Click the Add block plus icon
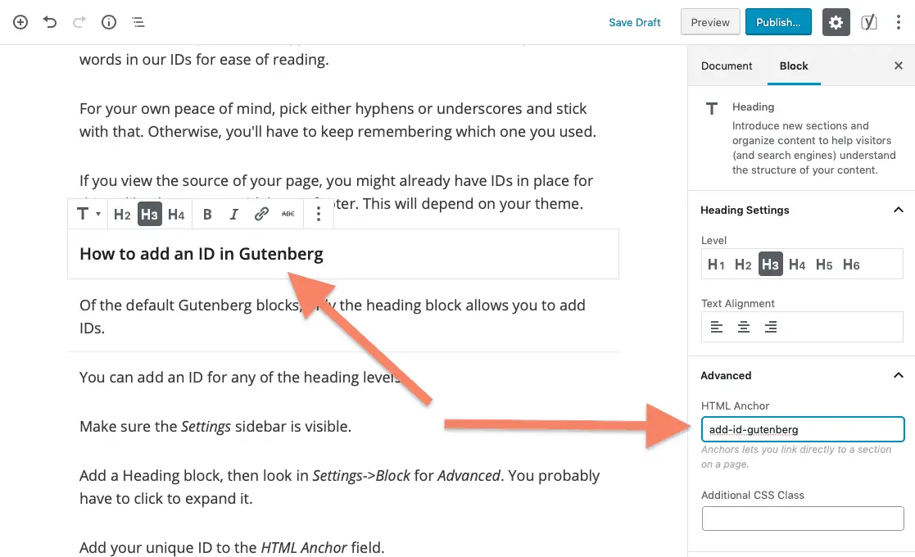 coord(20,22)
